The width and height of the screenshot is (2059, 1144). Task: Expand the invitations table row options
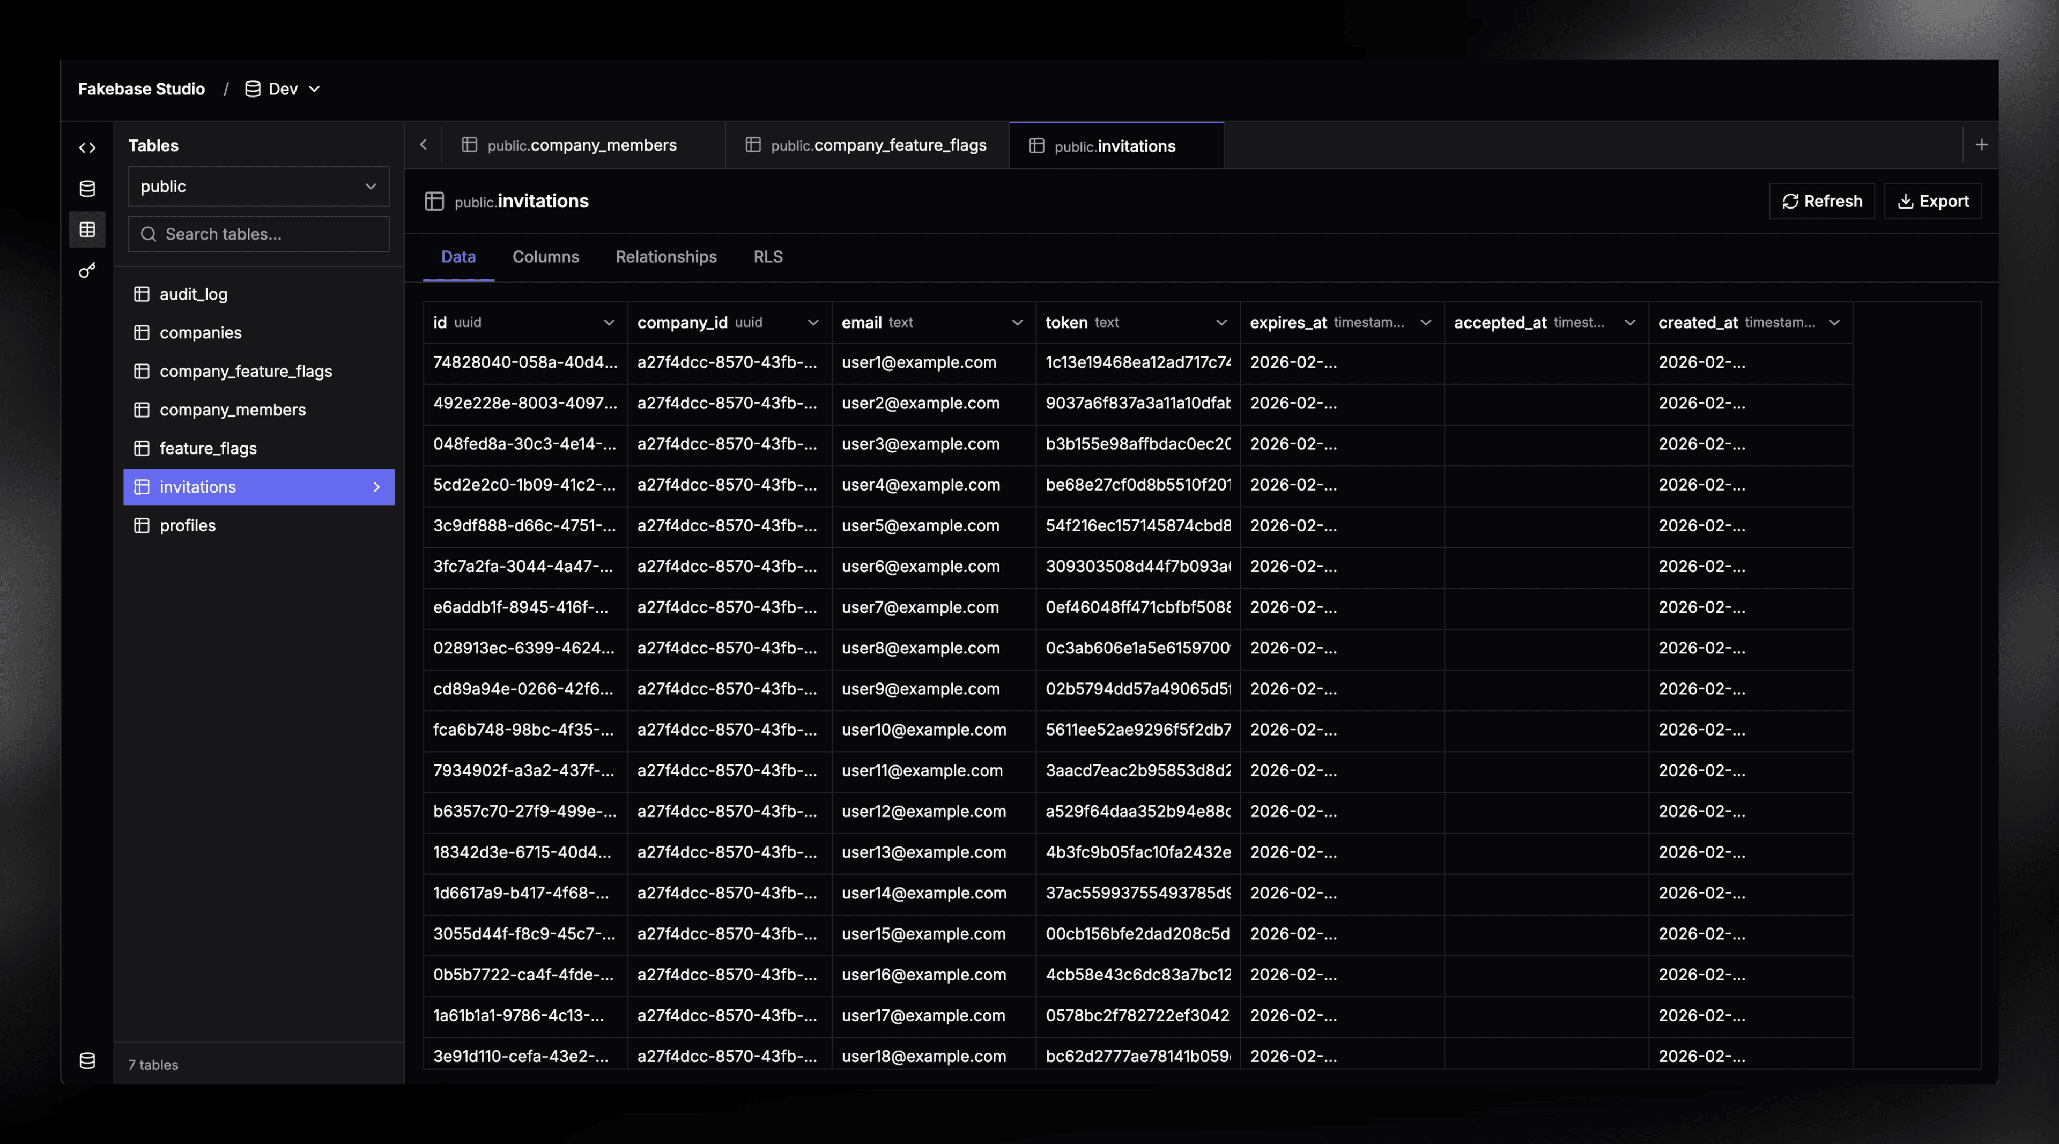pos(376,487)
